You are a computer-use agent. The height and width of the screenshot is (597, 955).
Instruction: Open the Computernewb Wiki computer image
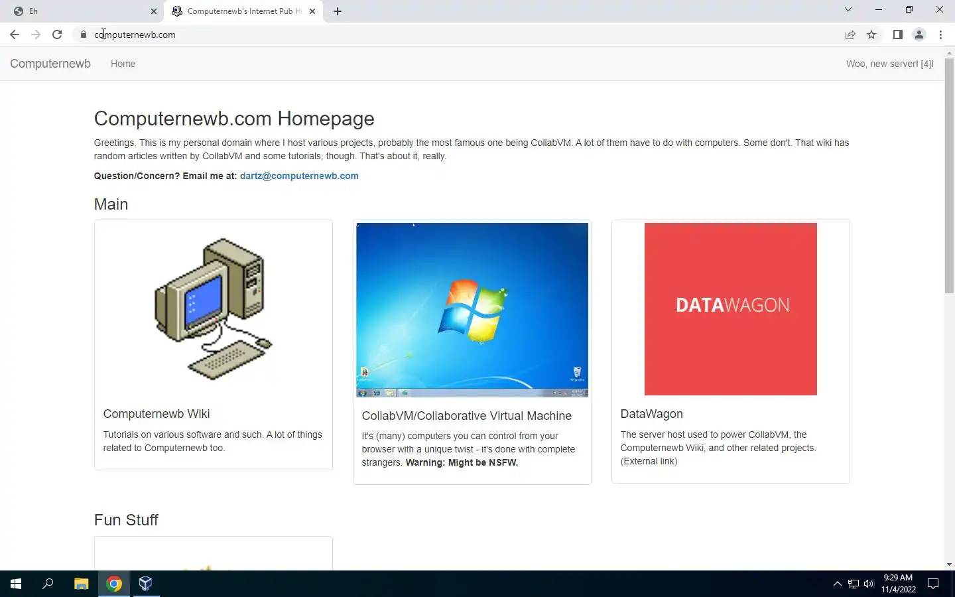click(x=214, y=309)
